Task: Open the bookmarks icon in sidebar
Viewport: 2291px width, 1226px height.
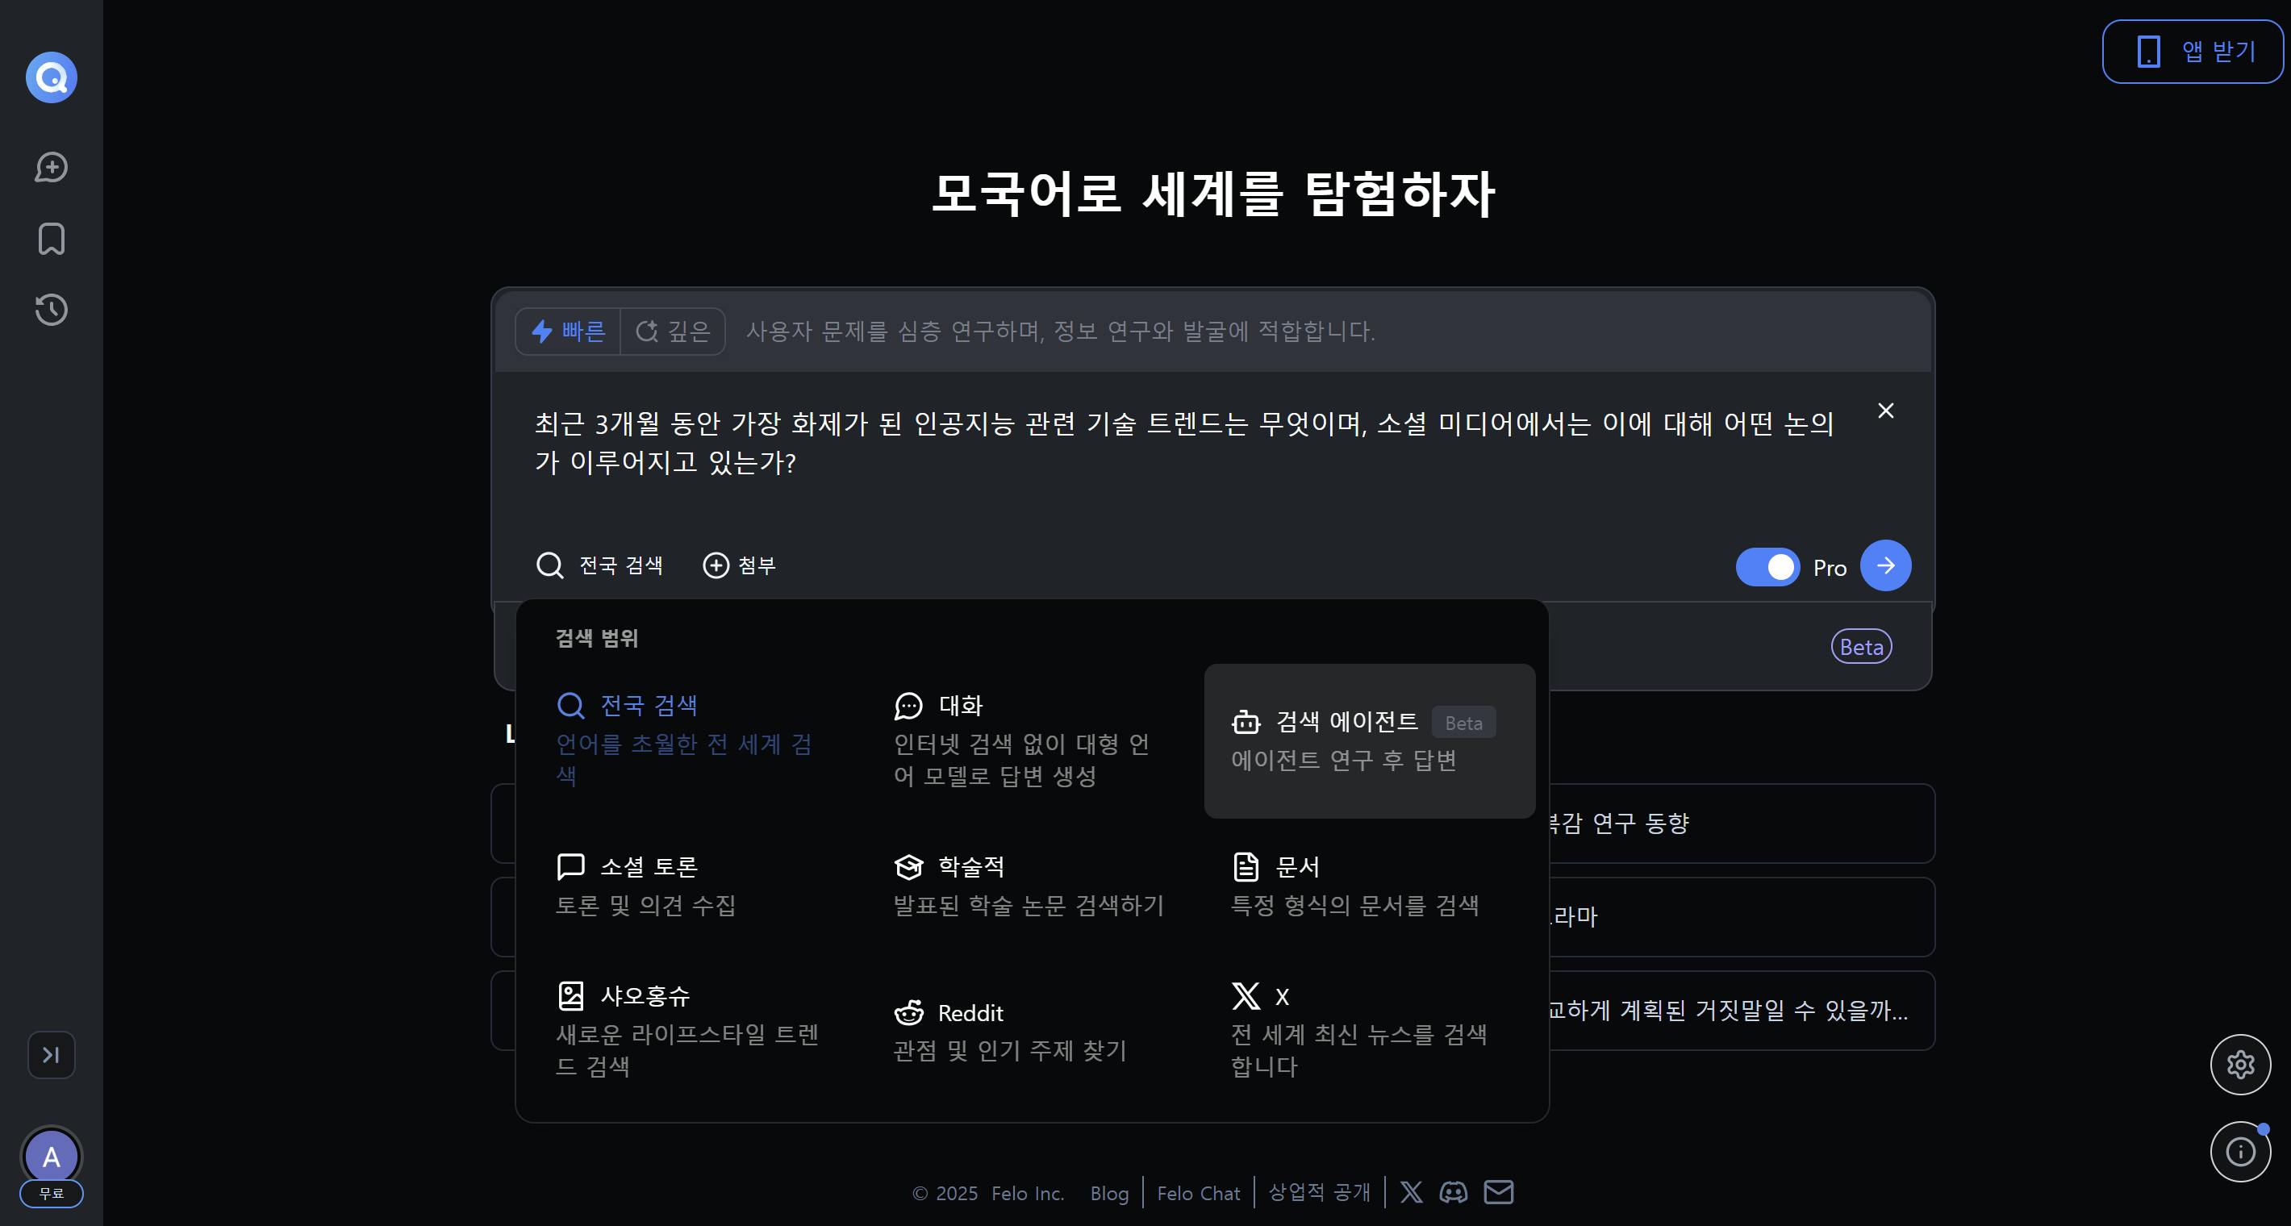Action: pos(51,238)
